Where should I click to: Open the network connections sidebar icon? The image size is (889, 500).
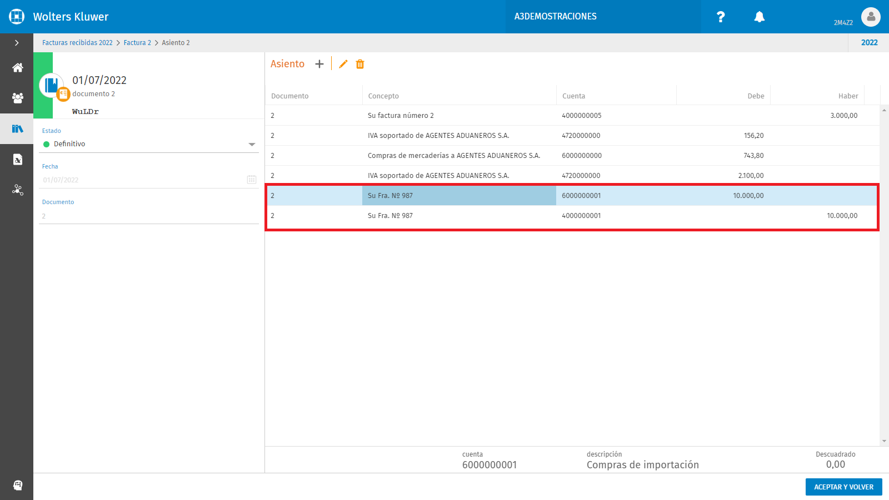tap(18, 190)
